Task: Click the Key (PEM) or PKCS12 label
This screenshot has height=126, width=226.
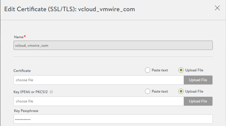Action: pos(31,92)
